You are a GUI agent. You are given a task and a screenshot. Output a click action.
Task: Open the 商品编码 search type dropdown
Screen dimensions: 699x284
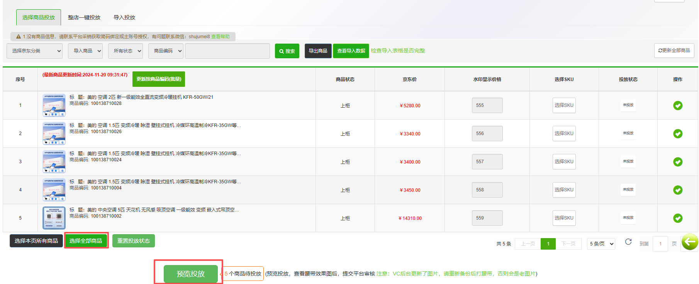click(166, 51)
